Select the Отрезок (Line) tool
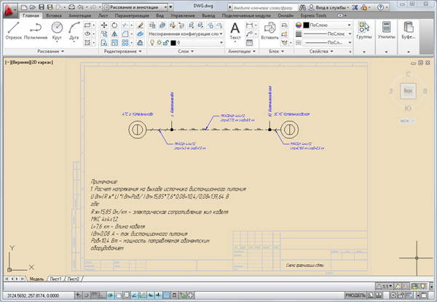This screenshot has width=437, height=302. 13,31
